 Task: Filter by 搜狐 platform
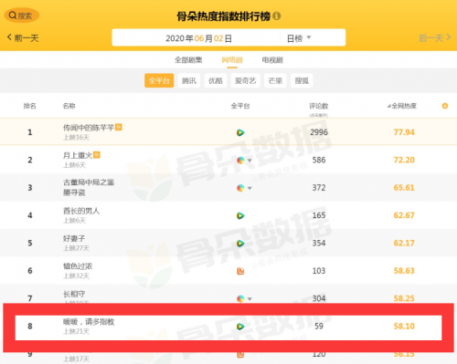pyautogui.click(x=302, y=80)
